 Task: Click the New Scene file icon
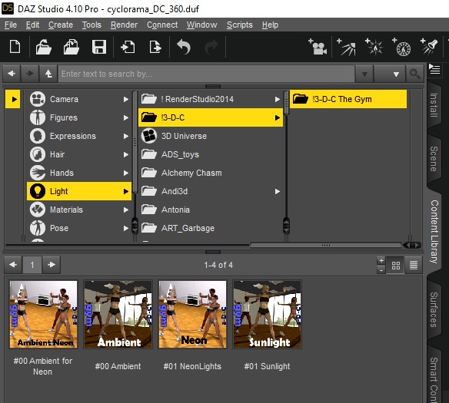pos(15,47)
